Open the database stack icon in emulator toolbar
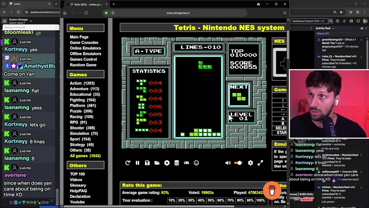The image size is (369, 208). (177, 163)
